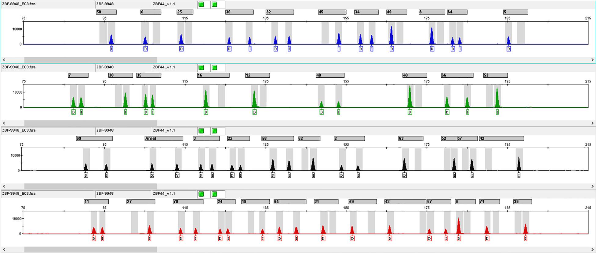The height and width of the screenshot is (254, 597).
Task: Select marker label 69 in the black panel
Action: tap(94, 139)
